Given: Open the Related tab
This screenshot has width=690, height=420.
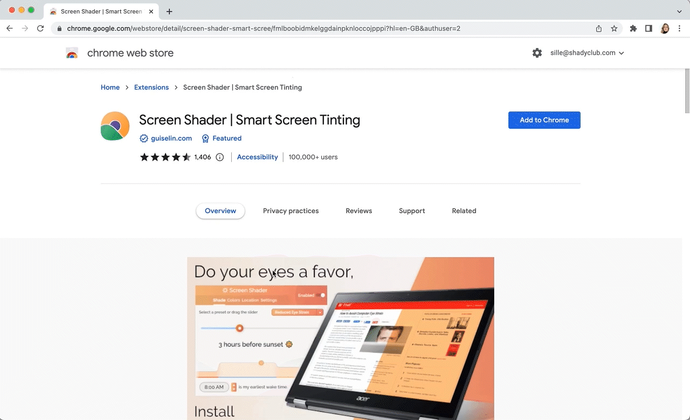Looking at the screenshot, I should pos(464,211).
